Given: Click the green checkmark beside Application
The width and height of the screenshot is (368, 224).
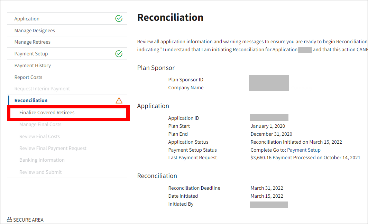Looking at the screenshot, I should [x=119, y=19].
